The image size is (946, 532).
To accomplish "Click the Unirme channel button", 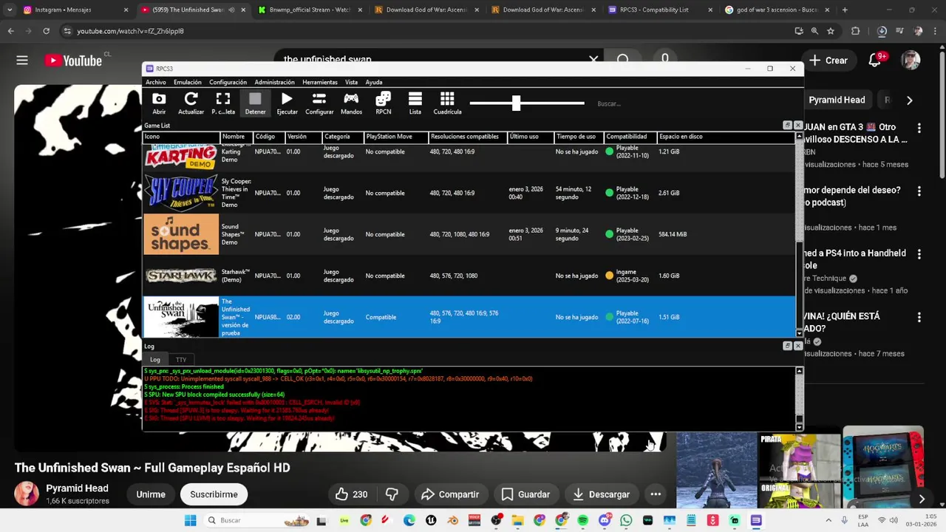I will click(151, 494).
